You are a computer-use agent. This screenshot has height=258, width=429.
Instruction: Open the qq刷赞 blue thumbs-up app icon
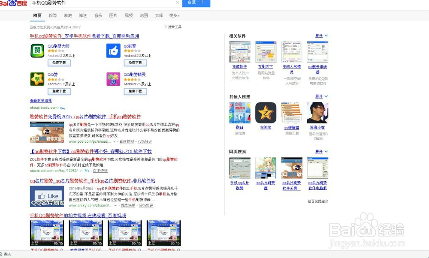coord(113,51)
